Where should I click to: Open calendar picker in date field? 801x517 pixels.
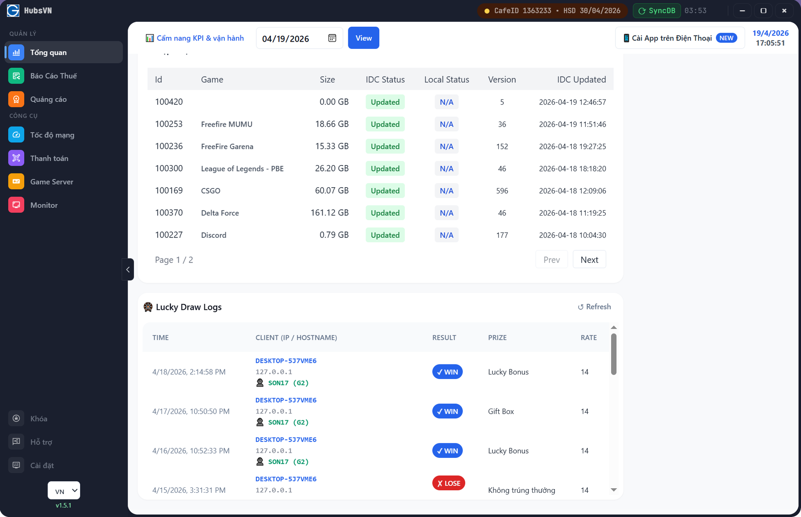click(332, 38)
